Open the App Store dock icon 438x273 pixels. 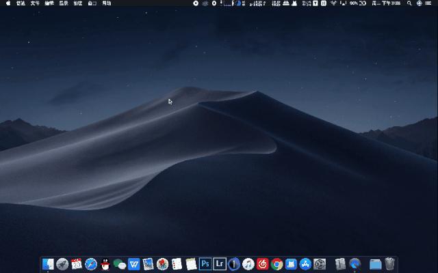click(305, 264)
